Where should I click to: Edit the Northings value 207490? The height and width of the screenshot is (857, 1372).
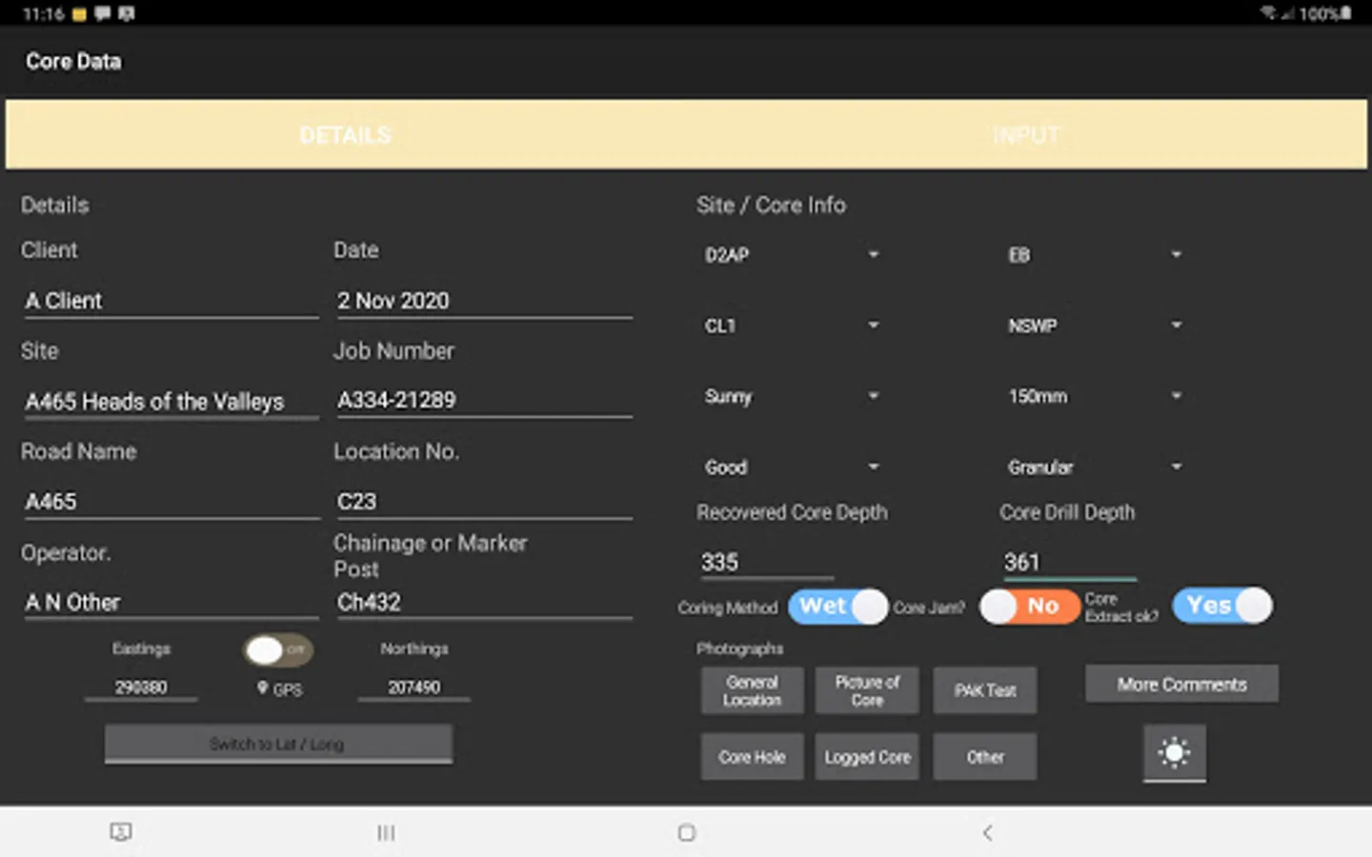click(x=414, y=687)
